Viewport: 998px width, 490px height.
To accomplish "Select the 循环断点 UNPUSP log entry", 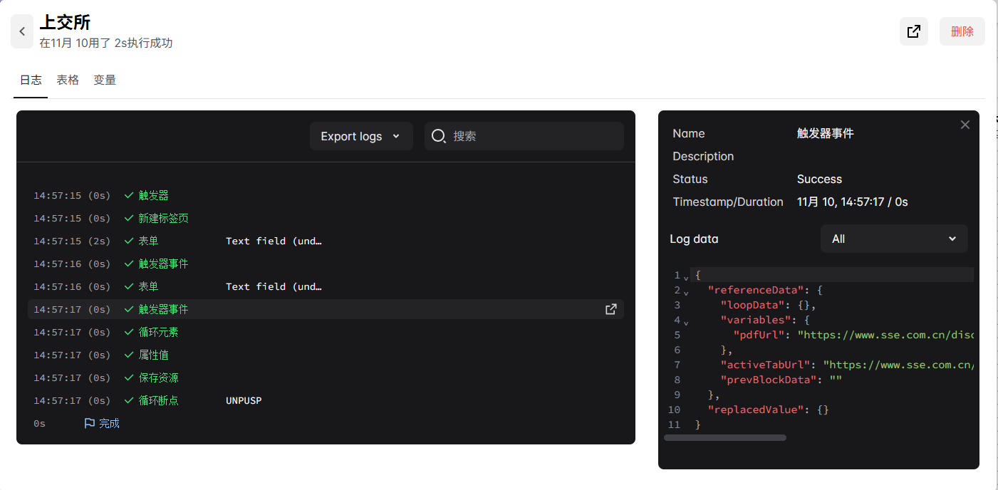I will coord(158,400).
